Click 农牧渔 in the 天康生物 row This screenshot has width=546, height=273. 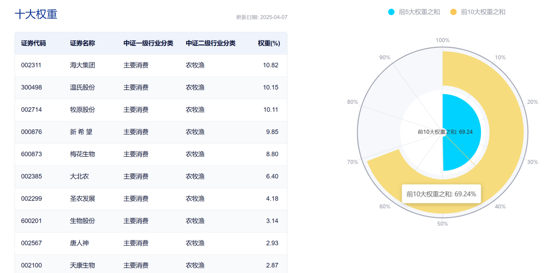195,265
